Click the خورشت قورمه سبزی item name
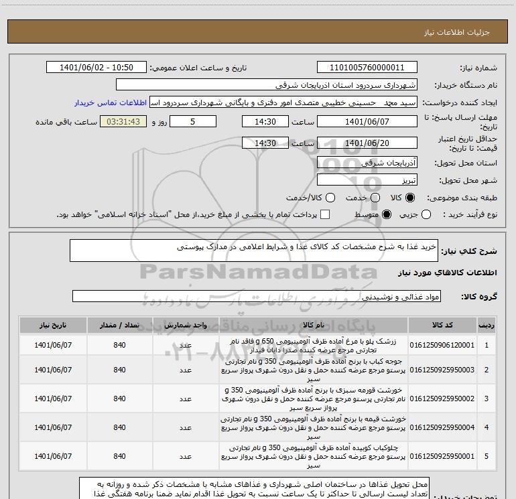Viewport: 516px width, 499px height. point(314,399)
